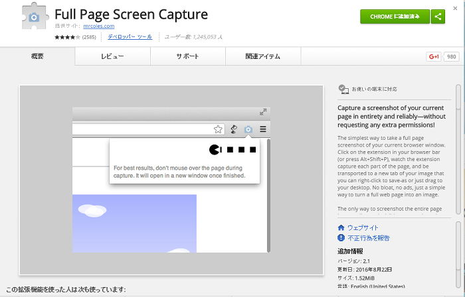Open the サポート tab
Viewport: 465px width, 297px height.
click(x=188, y=56)
